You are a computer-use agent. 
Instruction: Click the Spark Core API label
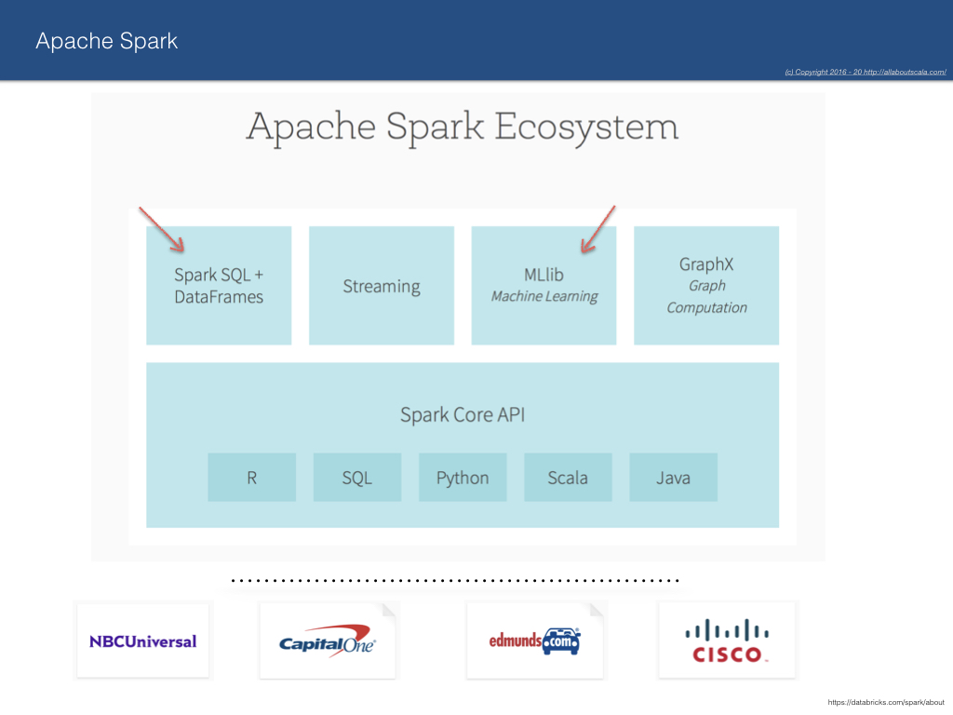463,414
